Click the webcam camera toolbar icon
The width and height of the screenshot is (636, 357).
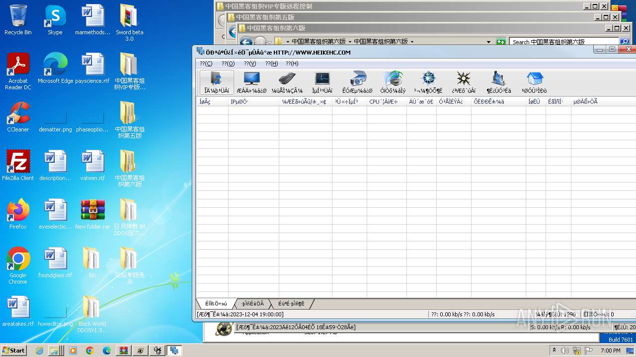point(357,82)
